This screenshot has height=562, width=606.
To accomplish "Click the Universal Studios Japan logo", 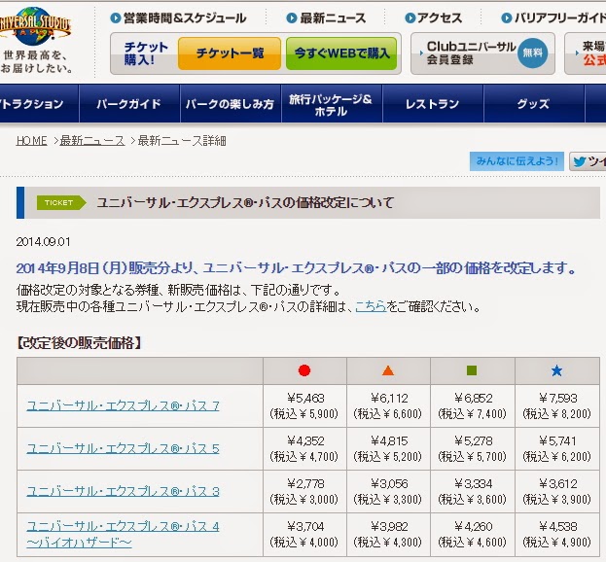I will tap(35, 24).
